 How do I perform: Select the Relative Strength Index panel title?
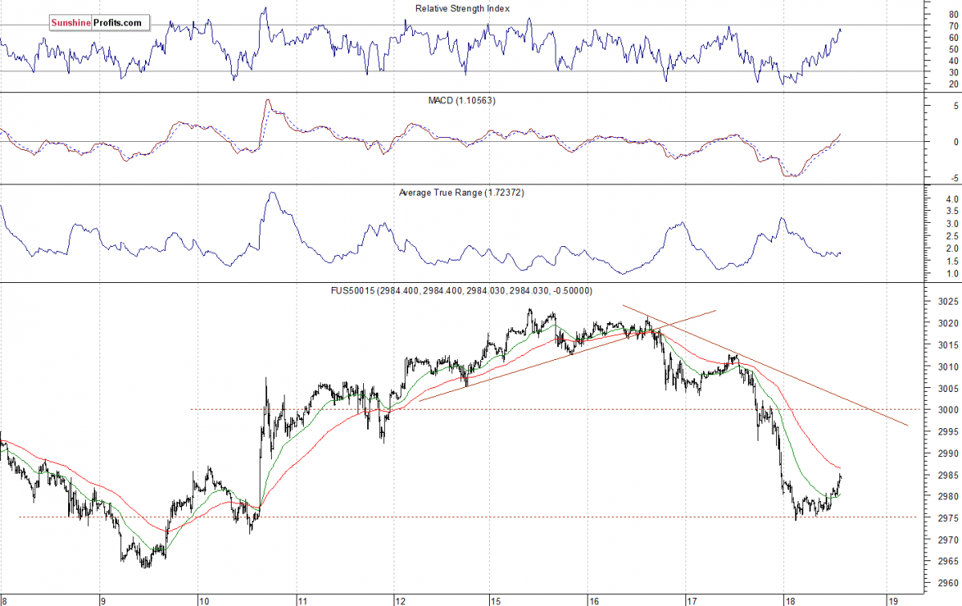tap(462, 9)
